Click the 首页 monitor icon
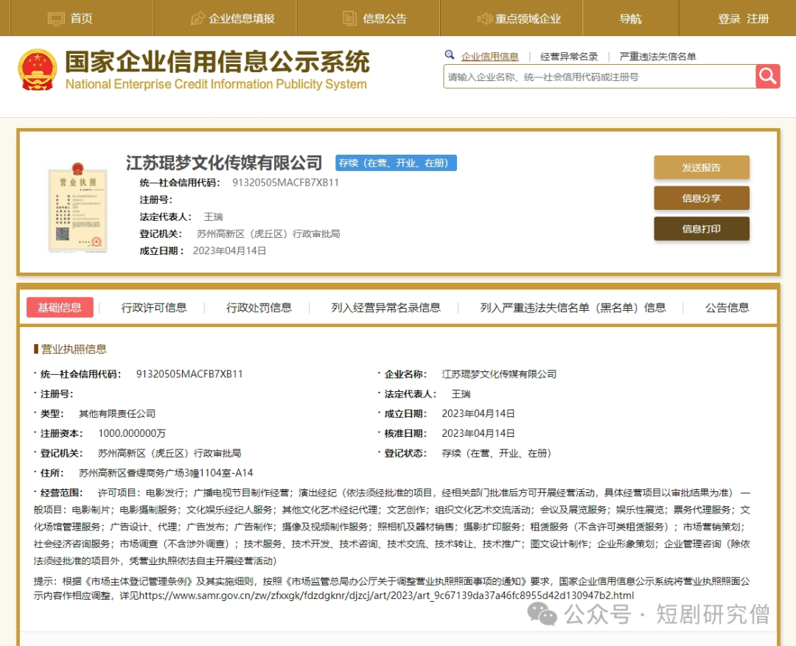The image size is (796, 646). [55, 18]
